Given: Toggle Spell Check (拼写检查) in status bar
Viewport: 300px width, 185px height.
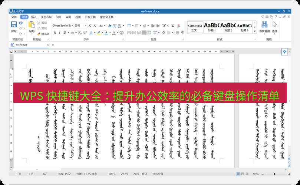Looking at the screenshot, I should click(158, 174).
